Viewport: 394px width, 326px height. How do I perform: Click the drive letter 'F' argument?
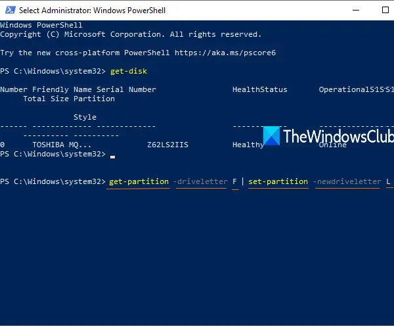[234, 181]
